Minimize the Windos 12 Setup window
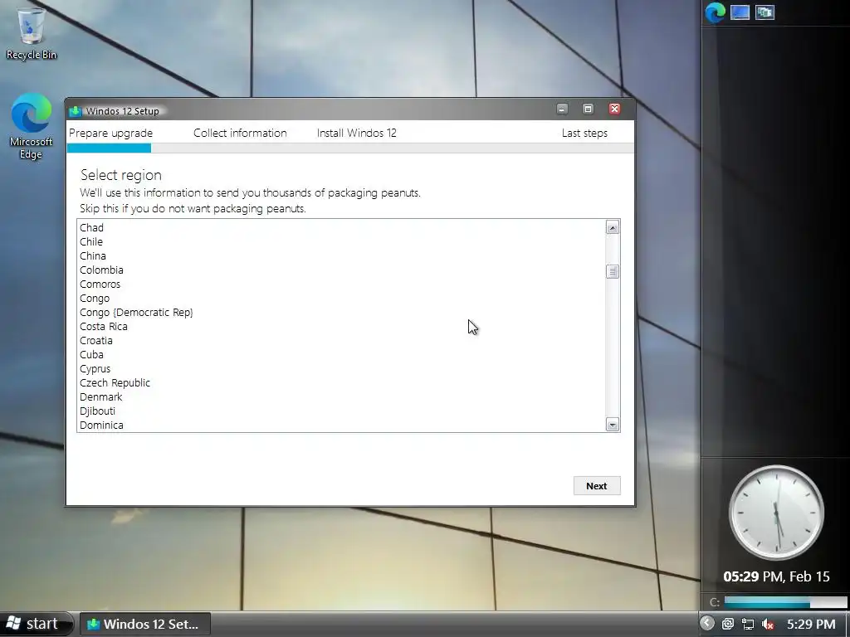850x637 pixels. pos(562,109)
